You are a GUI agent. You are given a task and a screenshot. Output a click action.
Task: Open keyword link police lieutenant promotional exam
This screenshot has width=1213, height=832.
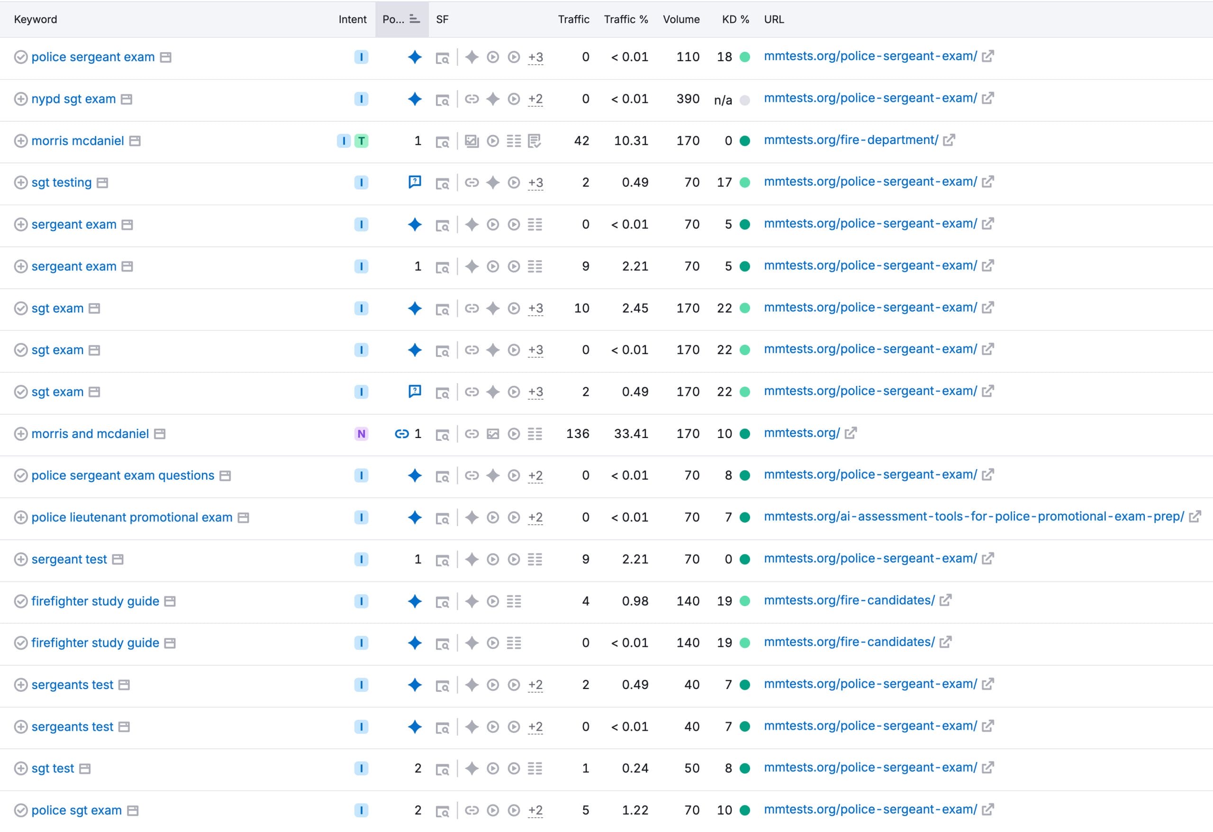click(132, 518)
